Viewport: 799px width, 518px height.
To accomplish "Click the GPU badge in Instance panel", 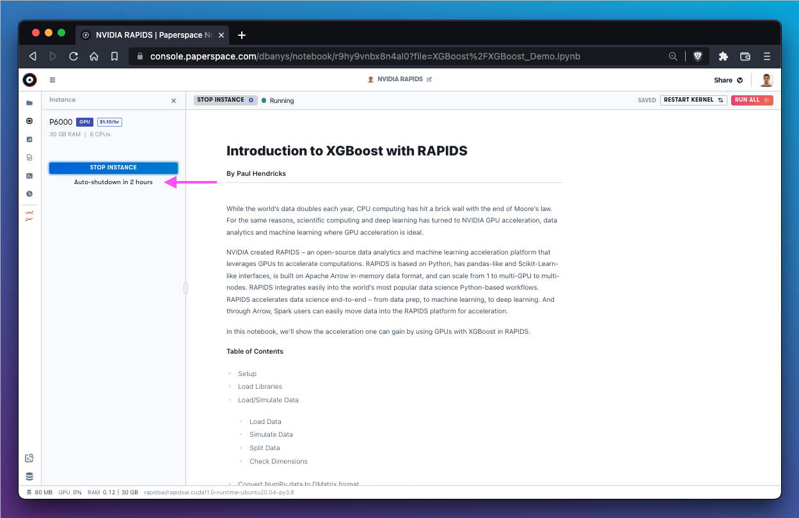I will [84, 122].
